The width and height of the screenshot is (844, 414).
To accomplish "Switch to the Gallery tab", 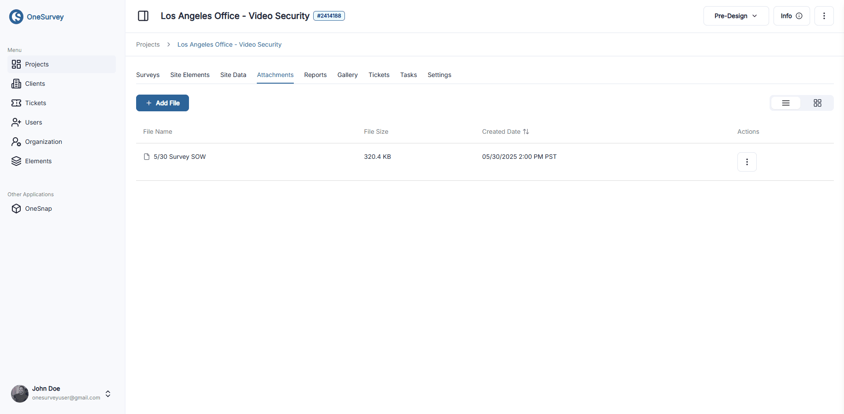I will pos(347,75).
